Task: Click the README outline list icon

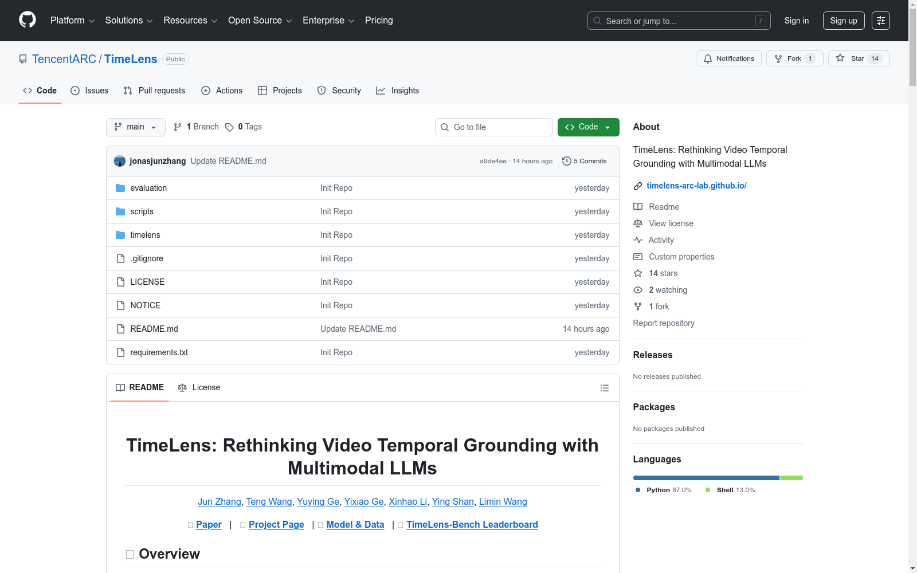Action: 604,388
